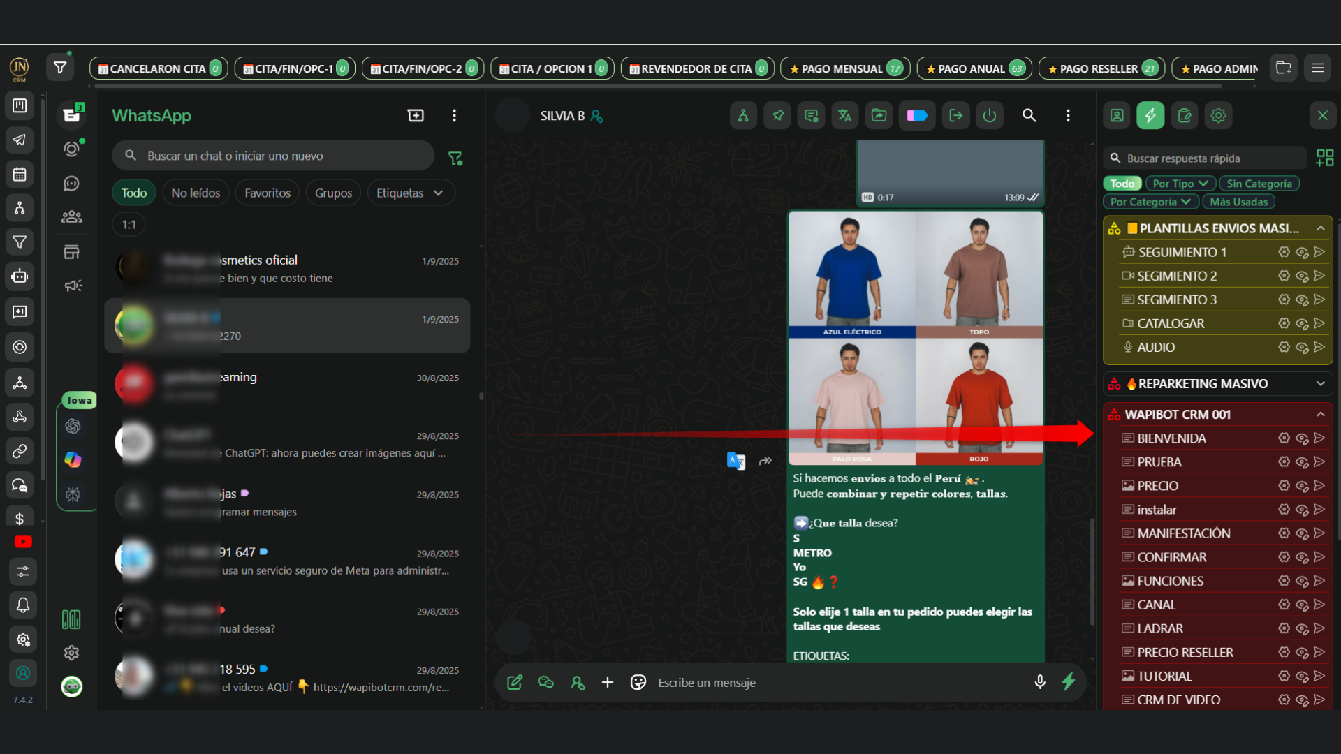This screenshot has height=754, width=1341.
Task: Toggle the blue-pink switch in chat header
Action: pyautogui.click(x=917, y=116)
